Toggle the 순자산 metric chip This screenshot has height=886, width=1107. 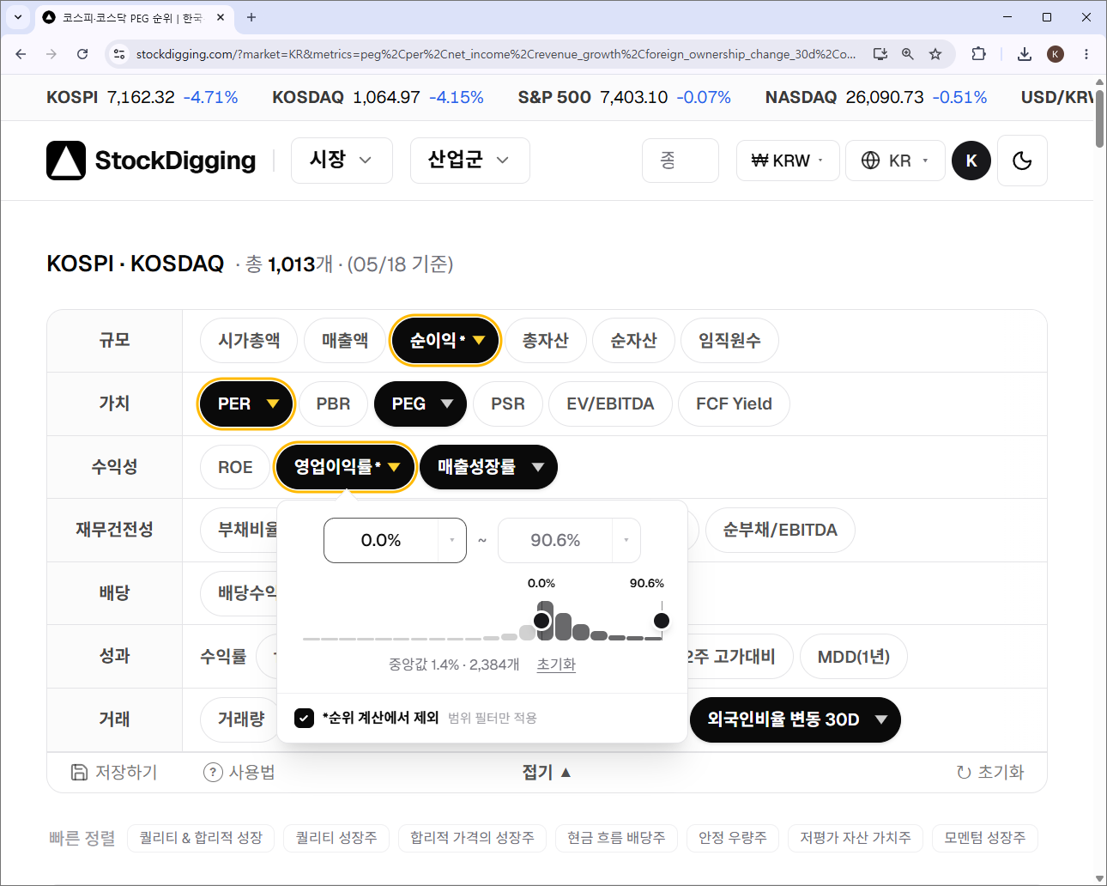tap(633, 341)
